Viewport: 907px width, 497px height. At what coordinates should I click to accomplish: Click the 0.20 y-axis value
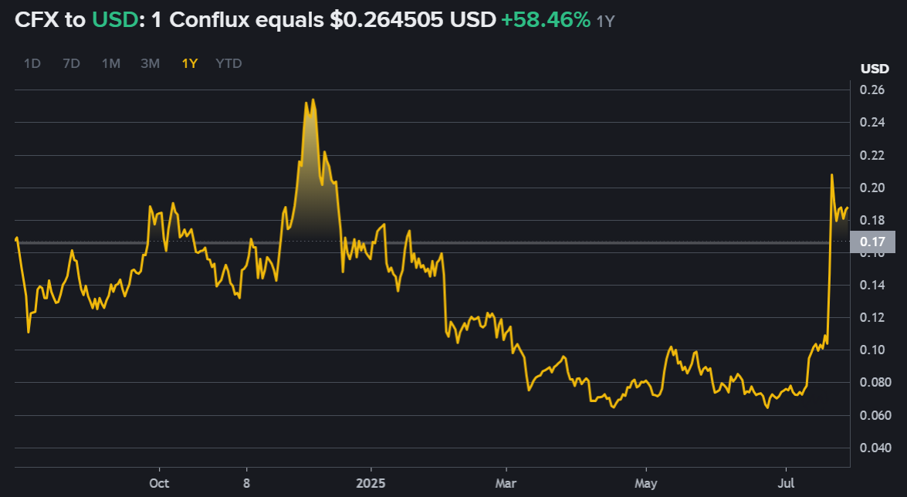tap(871, 188)
